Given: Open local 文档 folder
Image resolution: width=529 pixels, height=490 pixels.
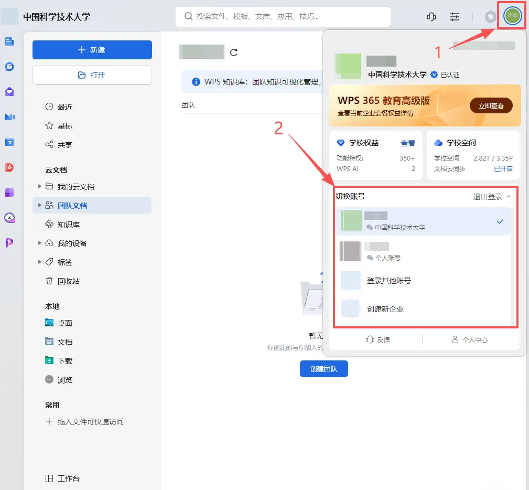Looking at the screenshot, I should point(92,342).
